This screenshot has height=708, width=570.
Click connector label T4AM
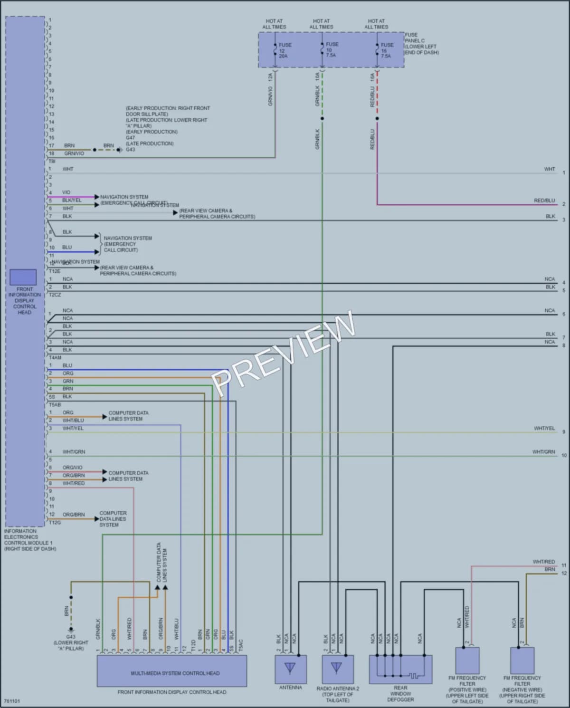[55, 357]
